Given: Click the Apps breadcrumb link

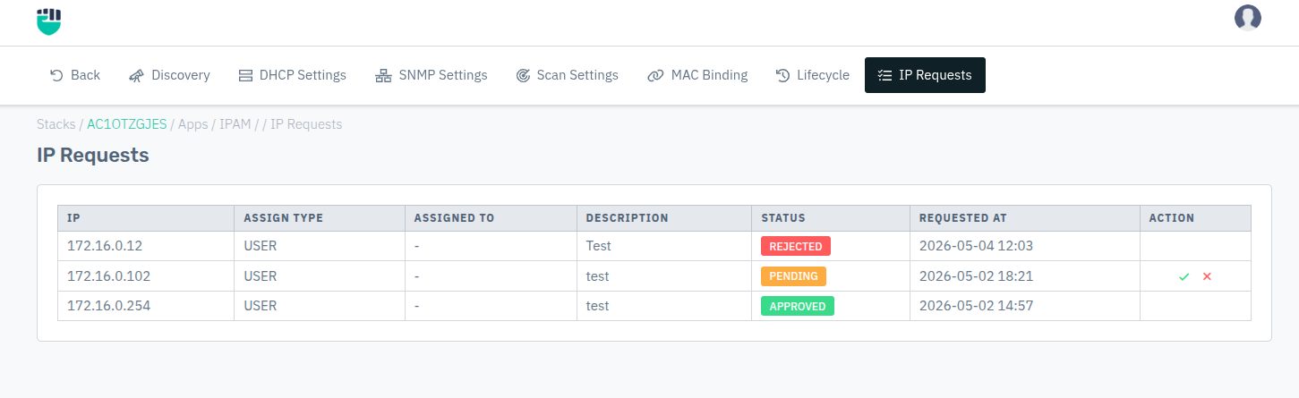Looking at the screenshot, I should tap(192, 124).
